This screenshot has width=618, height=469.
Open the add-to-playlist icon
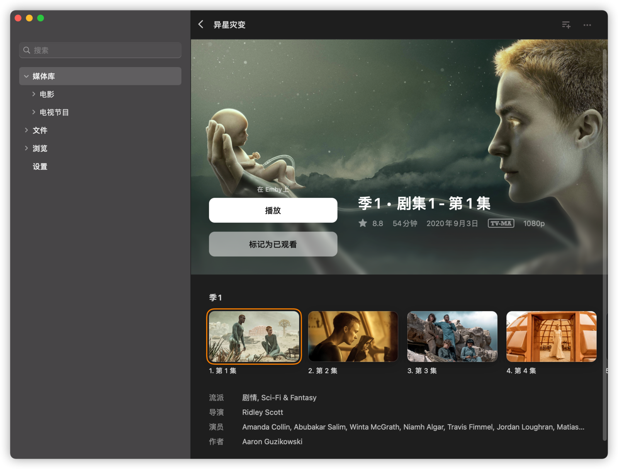point(566,25)
